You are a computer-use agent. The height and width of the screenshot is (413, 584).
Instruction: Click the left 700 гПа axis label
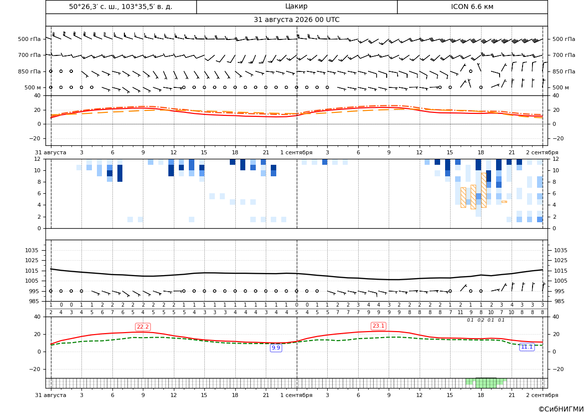29,55
